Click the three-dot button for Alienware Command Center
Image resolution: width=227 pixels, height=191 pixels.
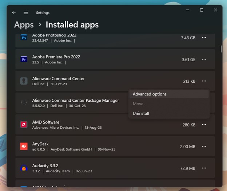click(x=204, y=81)
